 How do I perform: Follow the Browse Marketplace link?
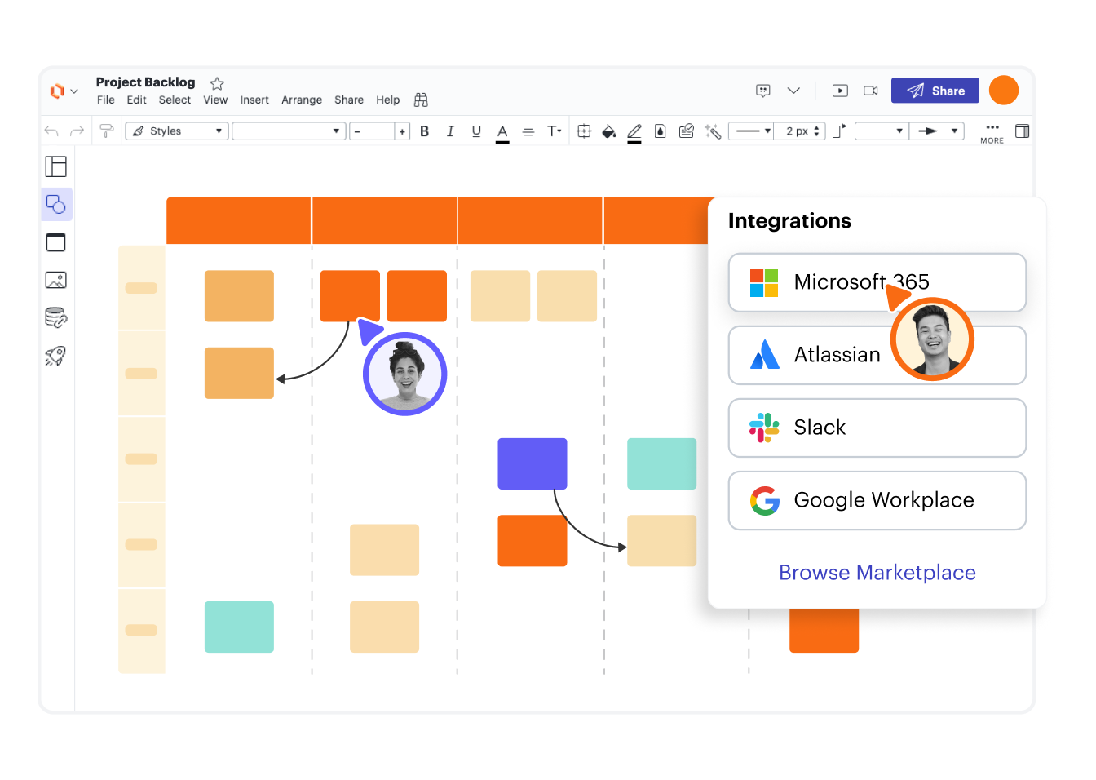(x=877, y=573)
